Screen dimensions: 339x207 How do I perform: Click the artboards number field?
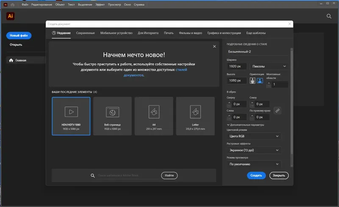(x=280, y=84)
